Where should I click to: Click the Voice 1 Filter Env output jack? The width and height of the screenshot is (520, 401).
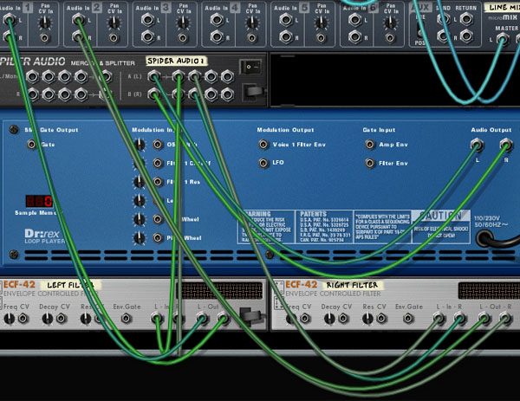coord(263,145)
